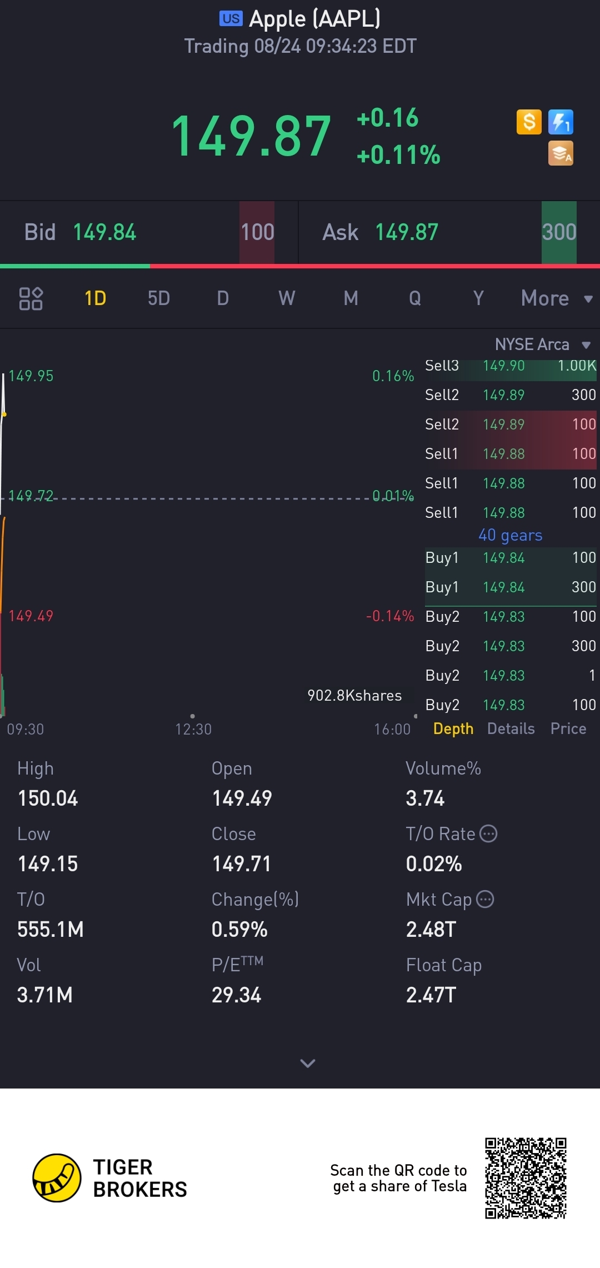The width and height of the screenshot is (600, 1268).
Task: Switch to the Price tab
Action: click(x=568, y=728)
